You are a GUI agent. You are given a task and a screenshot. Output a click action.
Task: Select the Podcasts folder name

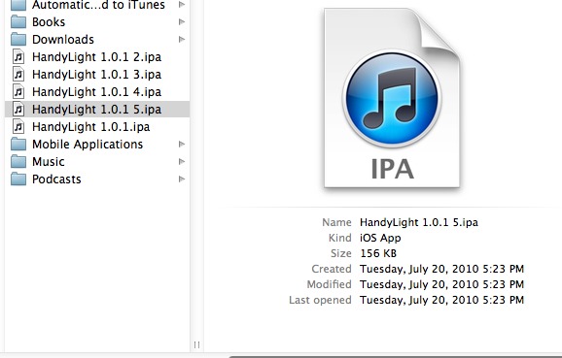pos(56,179)
